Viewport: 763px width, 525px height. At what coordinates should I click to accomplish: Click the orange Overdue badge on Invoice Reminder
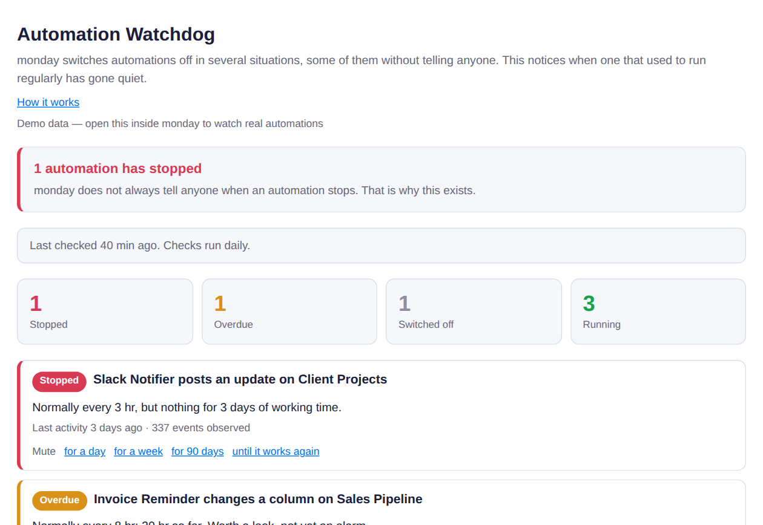tap(59, 501)
